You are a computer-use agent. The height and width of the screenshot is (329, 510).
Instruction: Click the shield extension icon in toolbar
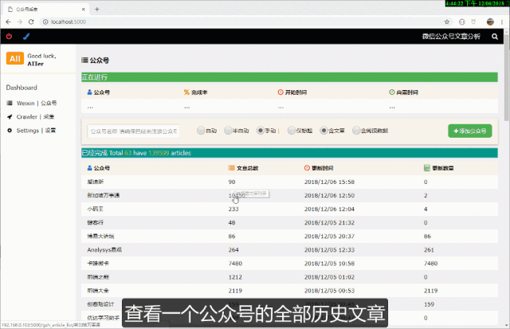click(473, 22)
